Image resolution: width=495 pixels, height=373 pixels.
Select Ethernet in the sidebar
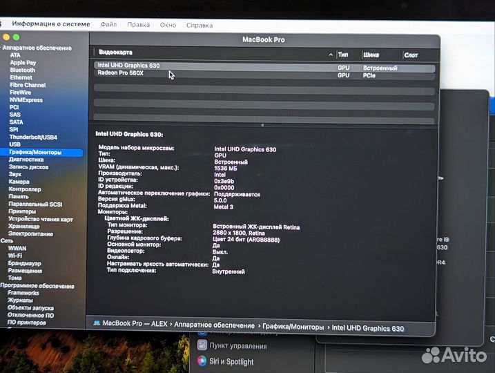point(21,77)
